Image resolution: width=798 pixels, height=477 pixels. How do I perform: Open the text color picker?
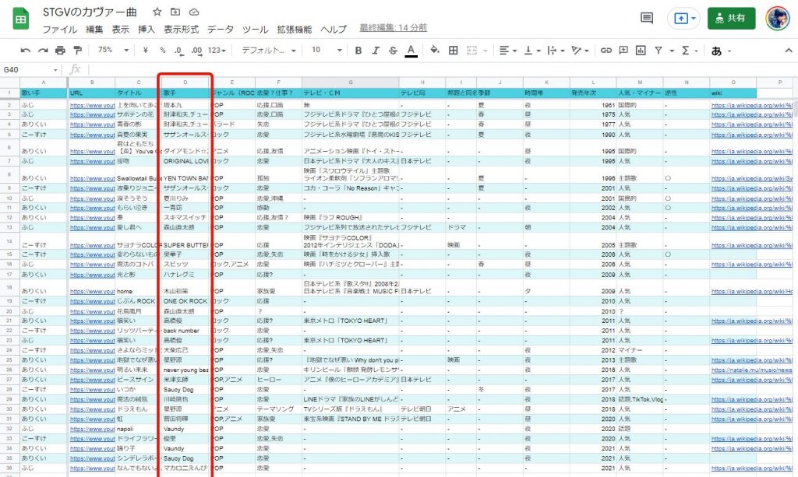[x=411, y=50]
